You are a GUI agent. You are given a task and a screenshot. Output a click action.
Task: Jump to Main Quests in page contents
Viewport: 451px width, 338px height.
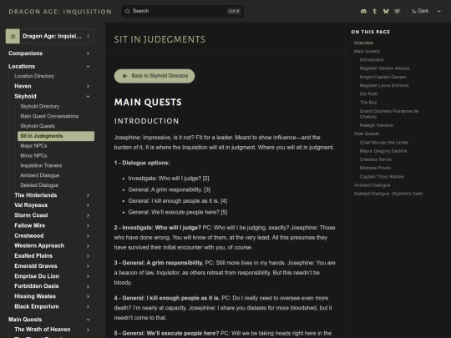click(367, 51)
